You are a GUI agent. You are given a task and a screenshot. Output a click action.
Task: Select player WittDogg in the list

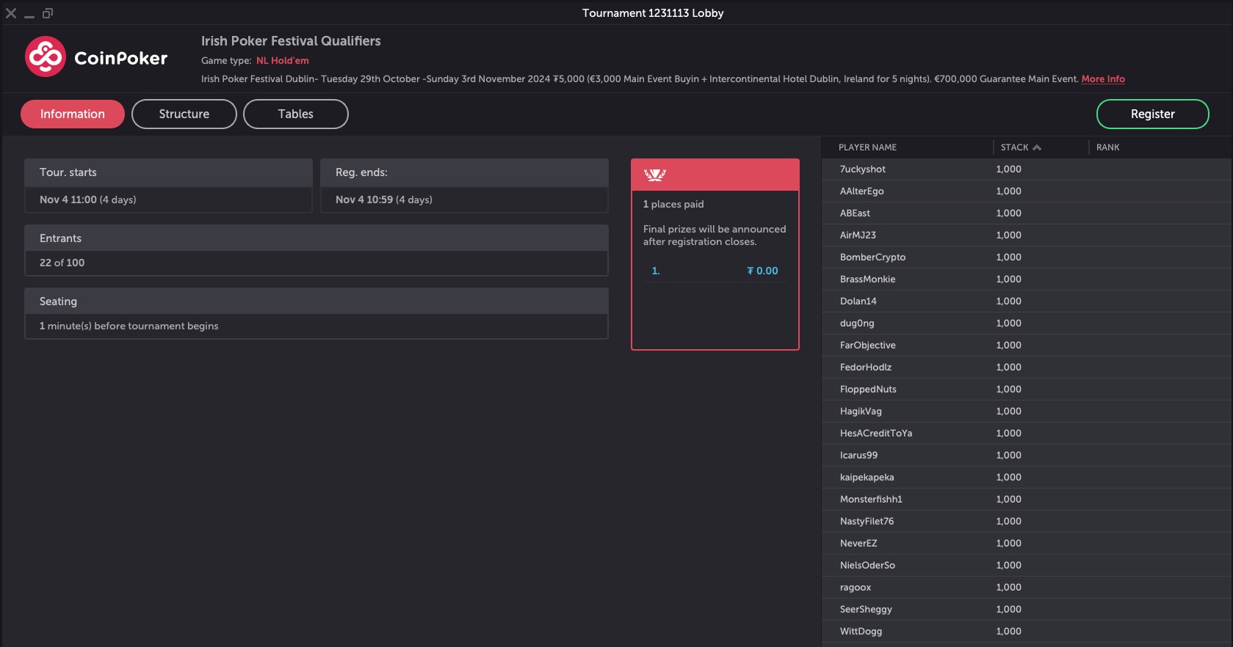[861, 632]
